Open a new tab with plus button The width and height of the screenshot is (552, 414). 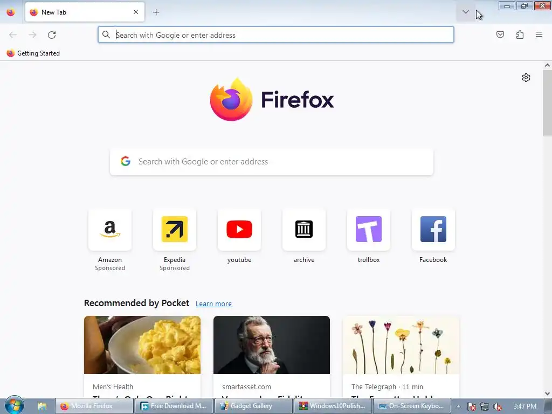click(156, 12)
